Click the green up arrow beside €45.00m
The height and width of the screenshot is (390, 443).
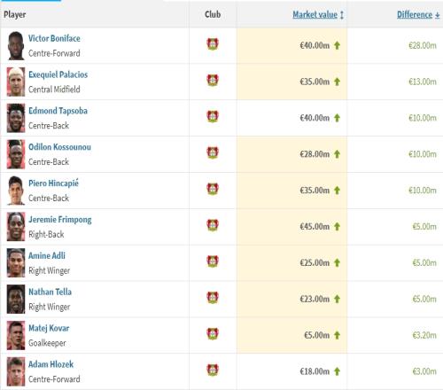337,227
